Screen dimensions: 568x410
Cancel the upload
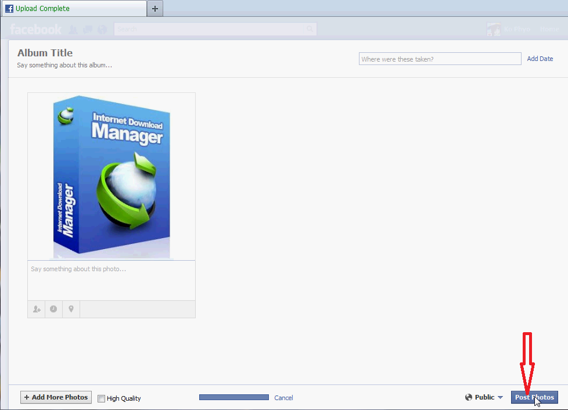click(x=283, y=398)
